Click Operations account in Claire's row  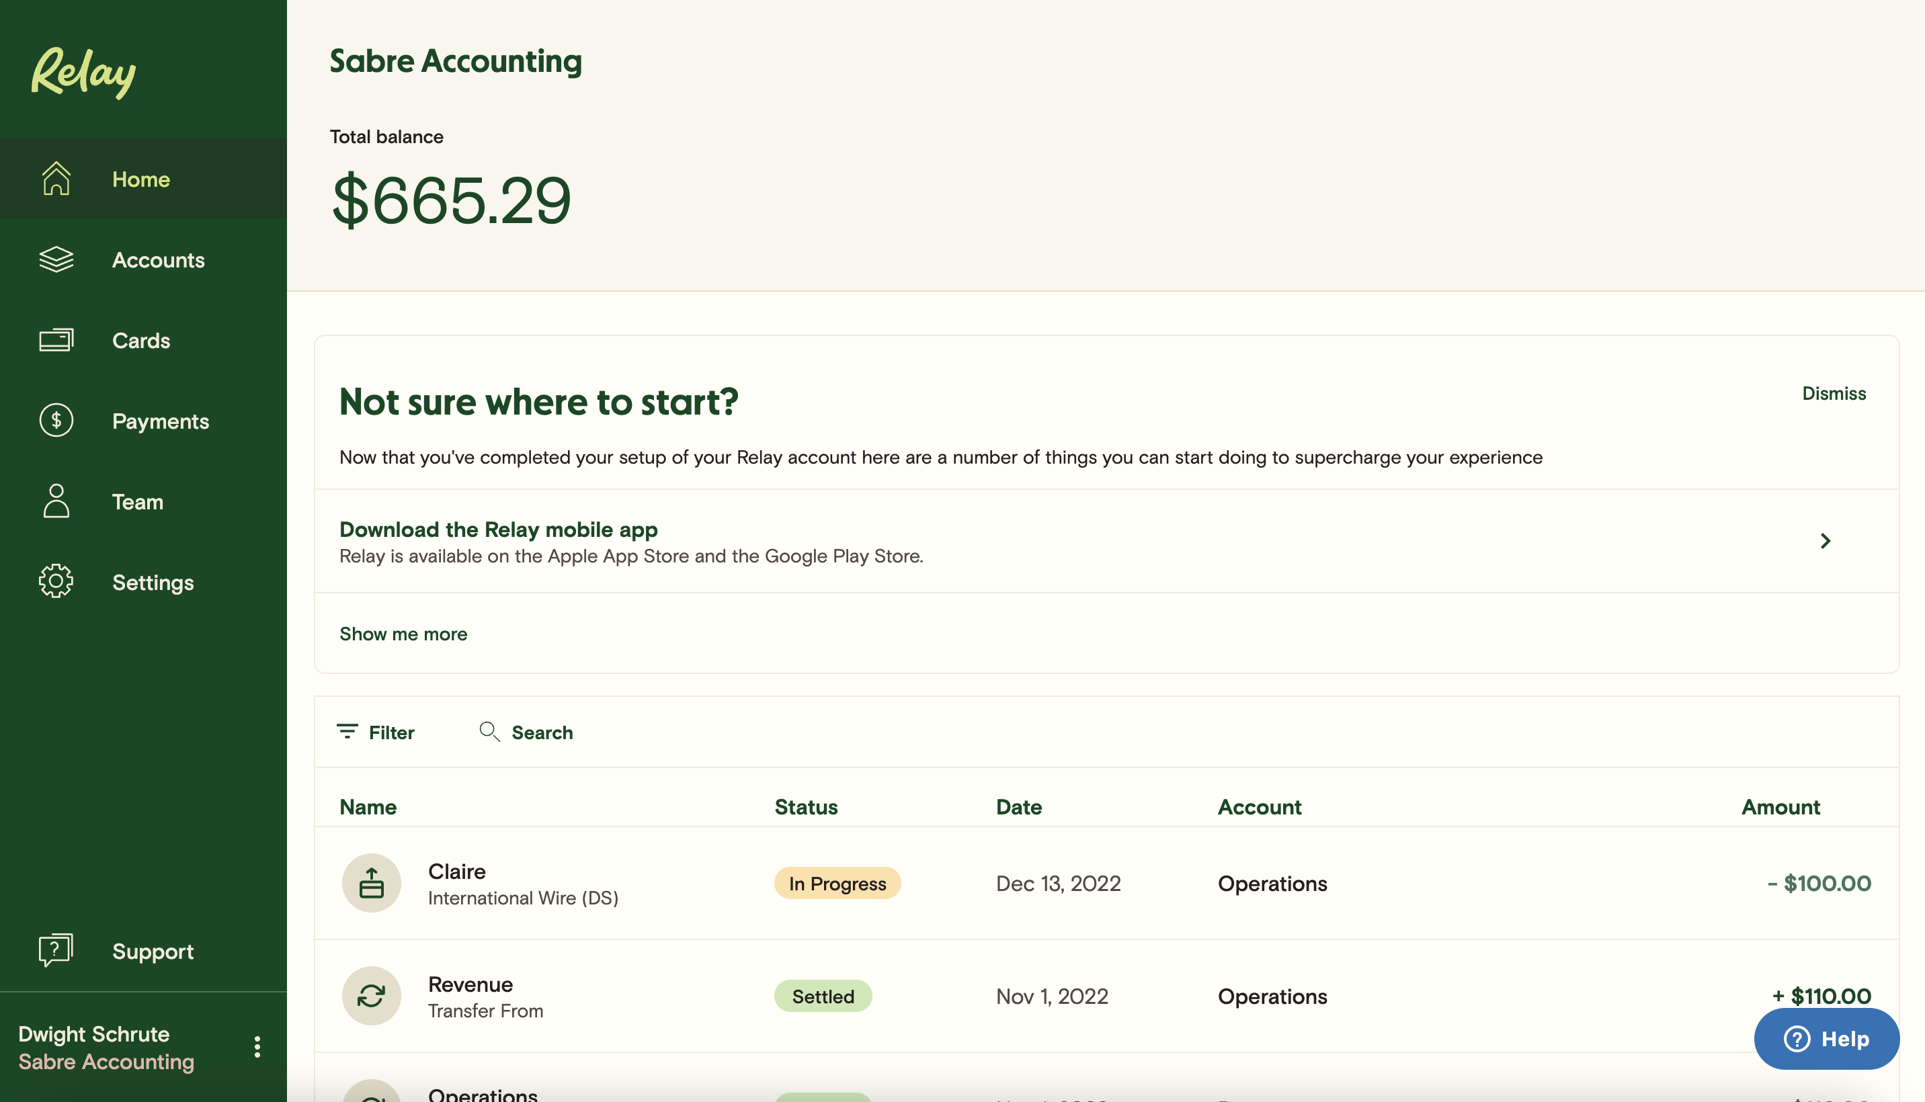click(1272, 883)
